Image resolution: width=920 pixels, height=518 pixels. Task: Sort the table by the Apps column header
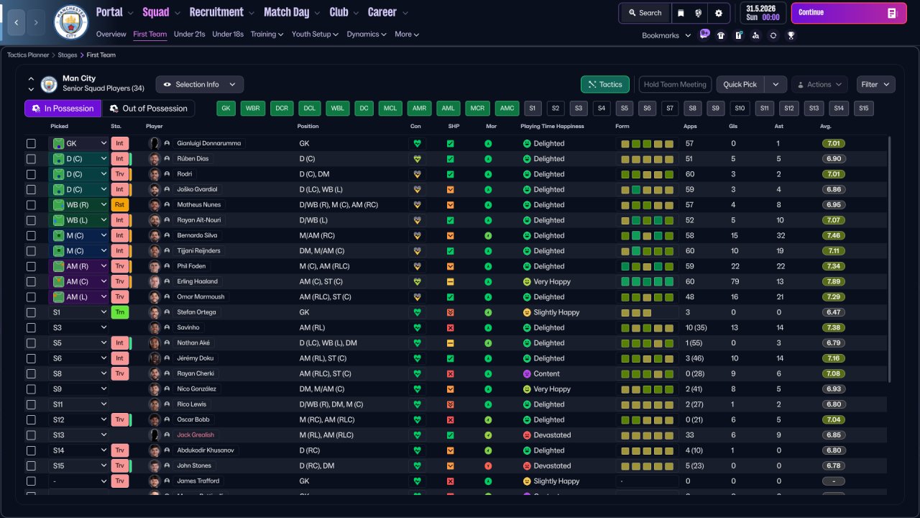click(x=690, y=127)
